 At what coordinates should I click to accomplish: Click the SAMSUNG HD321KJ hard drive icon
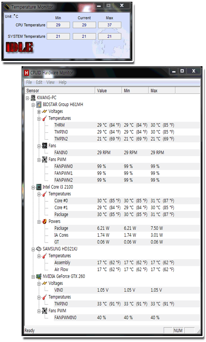(39, 249)
